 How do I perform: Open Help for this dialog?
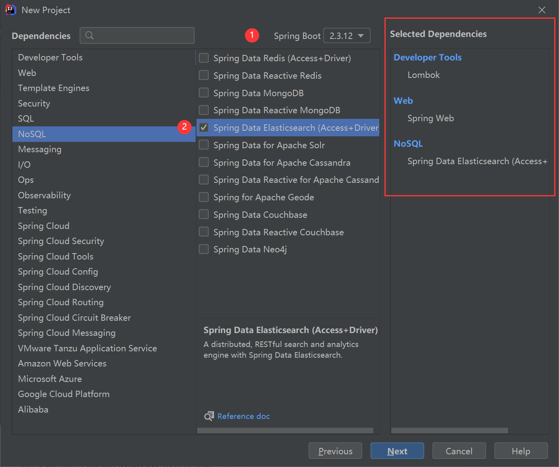point(521,451)
